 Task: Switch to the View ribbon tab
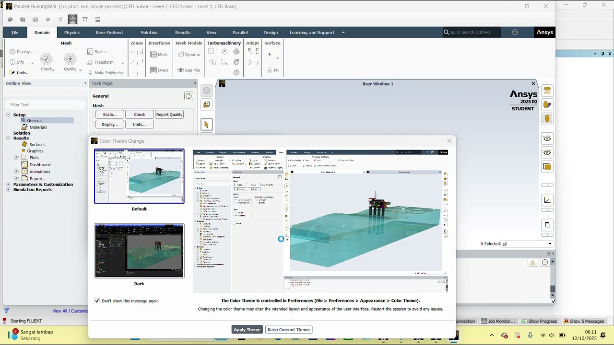click(212, 33)
